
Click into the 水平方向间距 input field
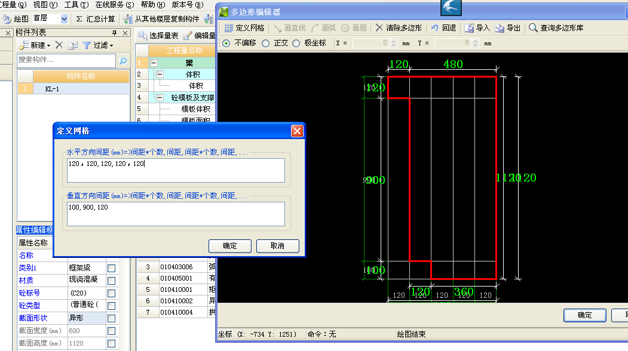point(176,170)
